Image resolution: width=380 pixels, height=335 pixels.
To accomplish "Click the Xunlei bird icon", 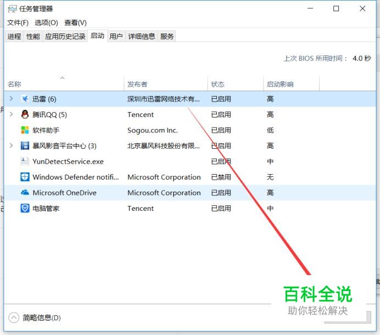I will click(25, 99).
